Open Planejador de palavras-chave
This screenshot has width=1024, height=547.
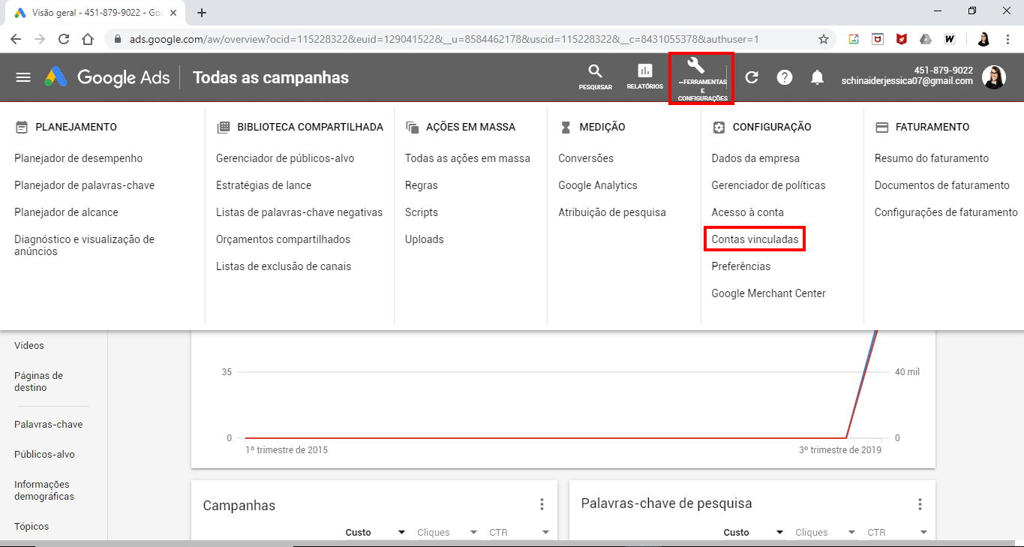click(x=84, y=185)
